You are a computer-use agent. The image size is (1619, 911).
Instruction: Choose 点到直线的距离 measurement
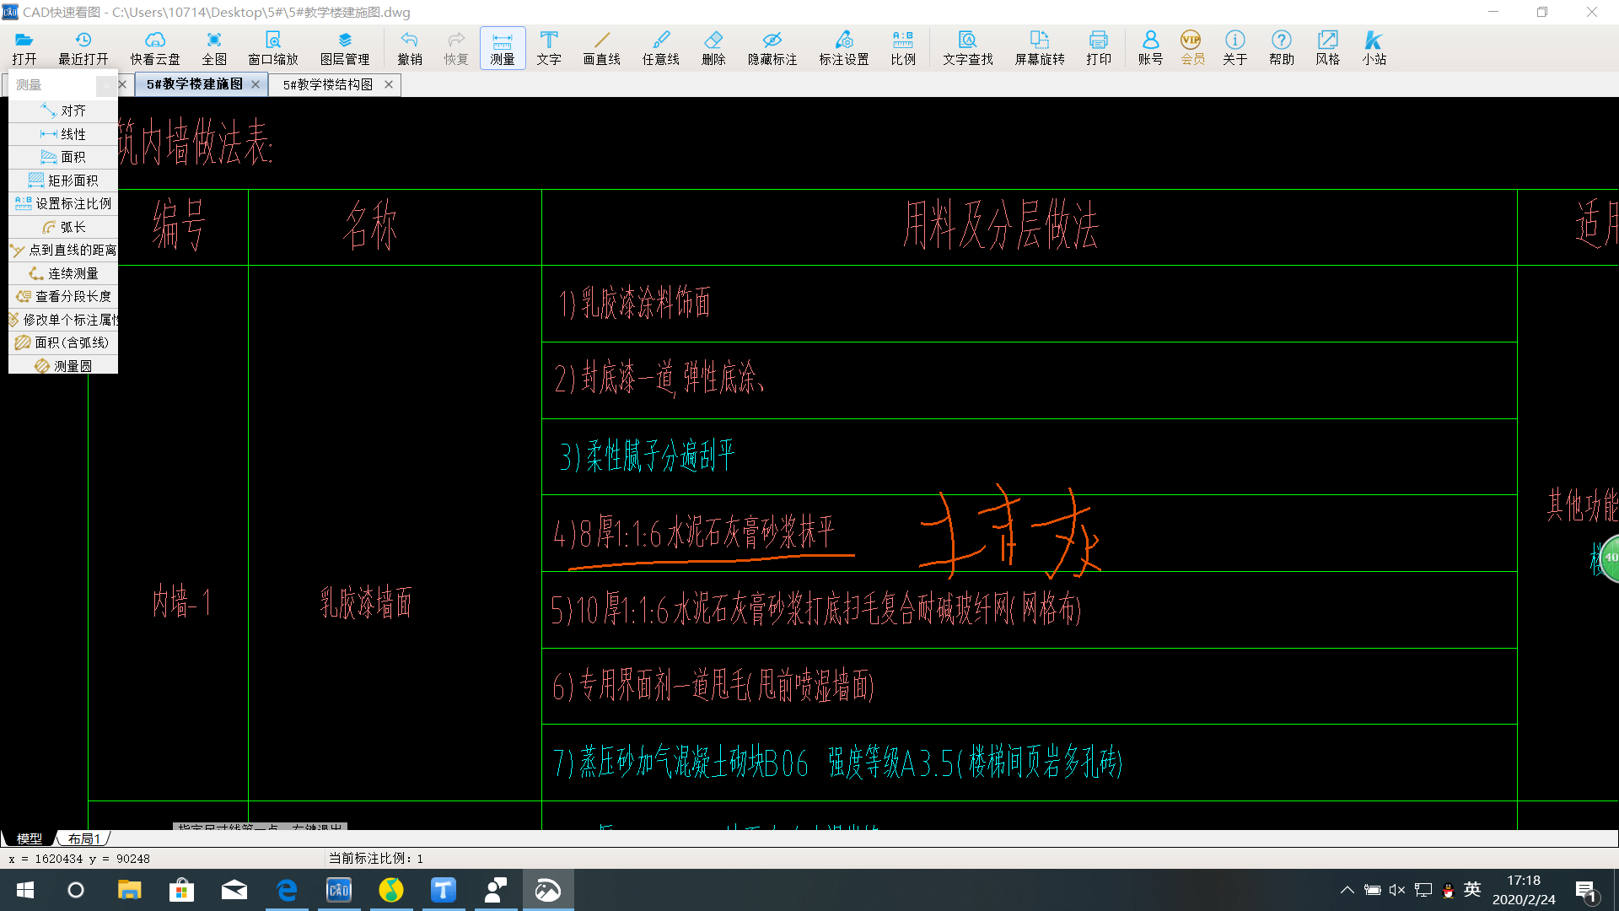pos(63,250)
